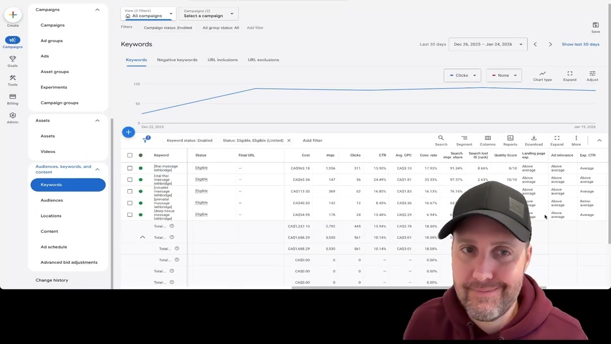This screenshot has height=344, width=611.
Task: Open Ad groups in the sidebar
Action: pos(52,41)
